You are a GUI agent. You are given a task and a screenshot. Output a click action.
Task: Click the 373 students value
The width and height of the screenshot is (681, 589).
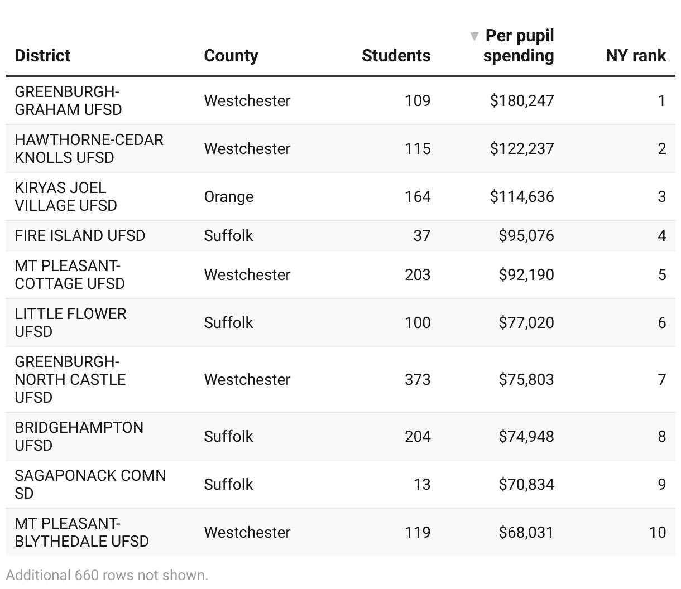pos(418,379)
